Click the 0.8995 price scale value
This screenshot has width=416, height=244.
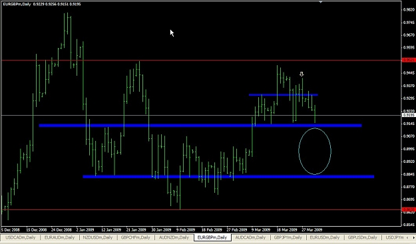(409, 149)
